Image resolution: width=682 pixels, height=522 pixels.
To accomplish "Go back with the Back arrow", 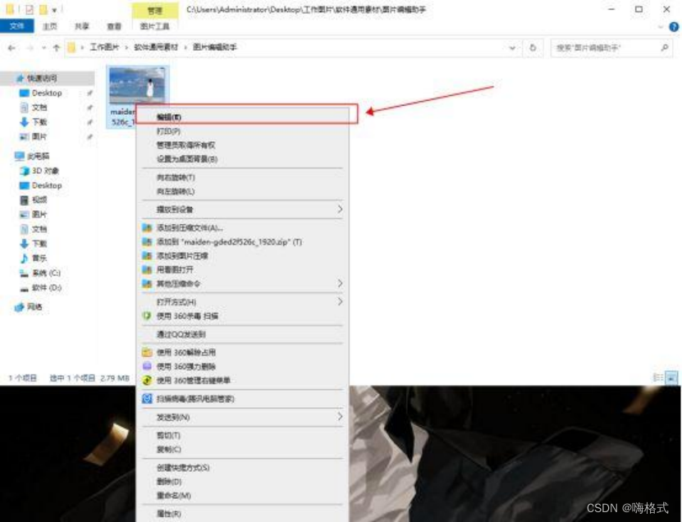I will pos(11,48).
